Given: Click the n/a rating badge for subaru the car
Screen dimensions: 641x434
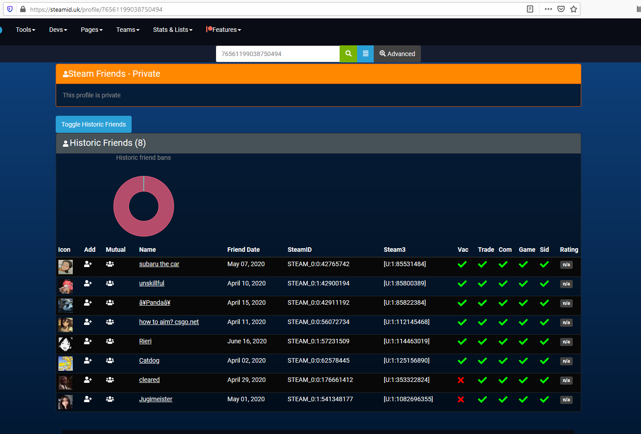Looking at the screenshot, I should click(566, 265).
